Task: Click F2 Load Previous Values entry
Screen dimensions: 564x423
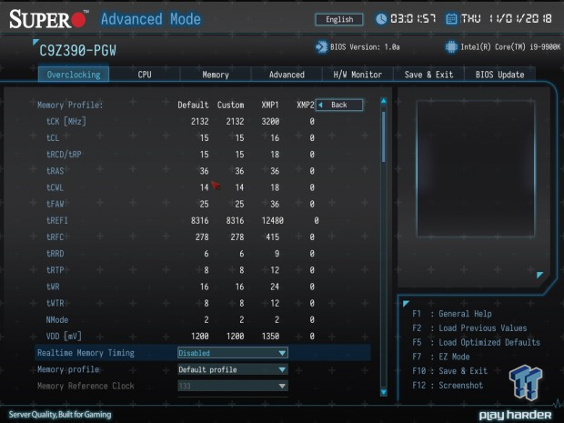Action: click(x=469, y=328)
